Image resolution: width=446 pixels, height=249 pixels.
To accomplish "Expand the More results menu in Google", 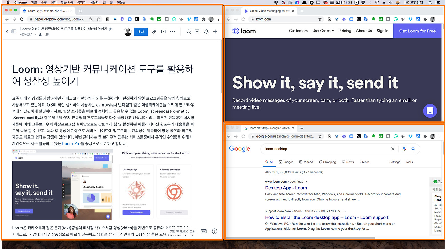I will click(364, 162).
